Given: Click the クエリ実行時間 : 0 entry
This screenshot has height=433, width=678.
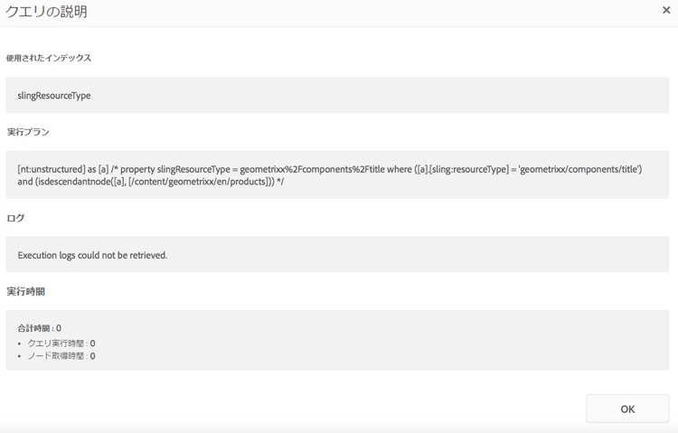Looking at the screenshot, I should 61,344.
